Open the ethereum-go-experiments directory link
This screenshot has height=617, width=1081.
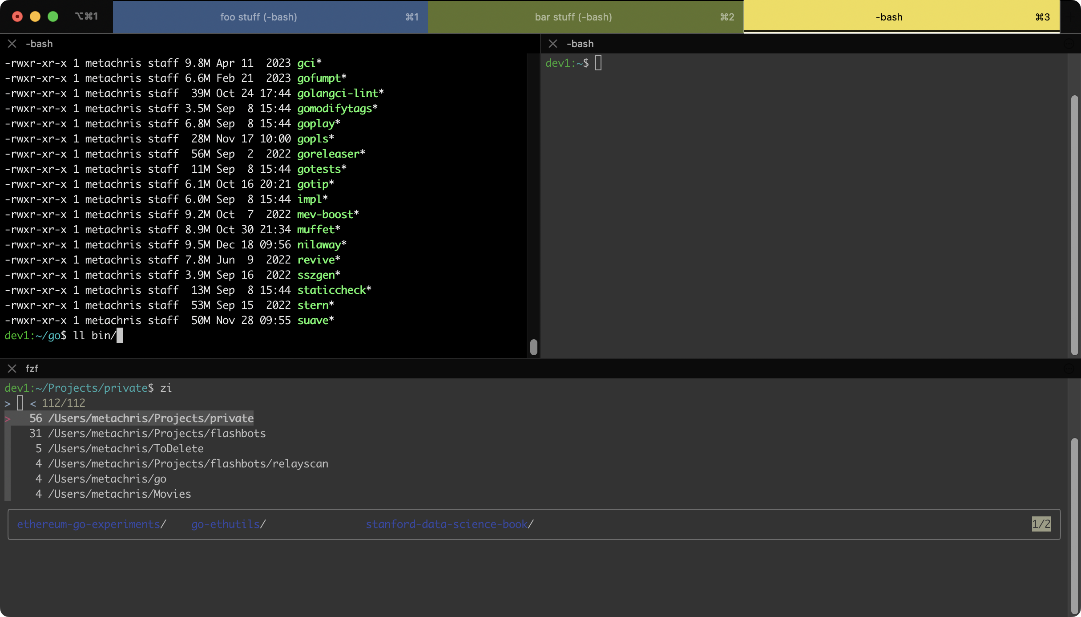tap(91, 524)
